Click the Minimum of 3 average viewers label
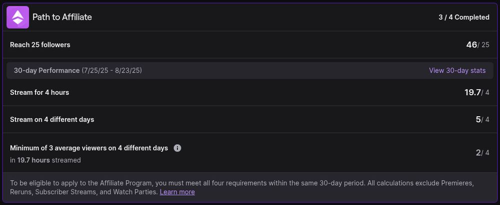Screen dimensions: 500x205 click(89, 148)
